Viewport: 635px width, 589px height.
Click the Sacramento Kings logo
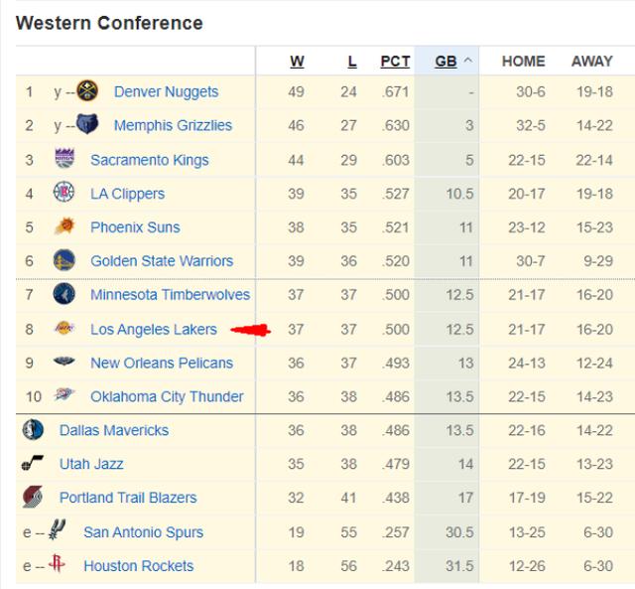[64, 159]
